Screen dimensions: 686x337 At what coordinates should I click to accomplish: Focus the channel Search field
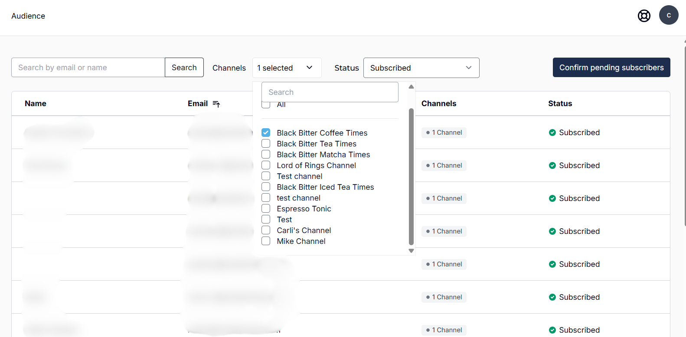click(x=330, y=92)
